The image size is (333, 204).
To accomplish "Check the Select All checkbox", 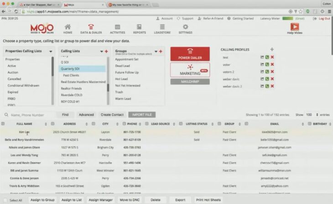I will tap(5, 200).
